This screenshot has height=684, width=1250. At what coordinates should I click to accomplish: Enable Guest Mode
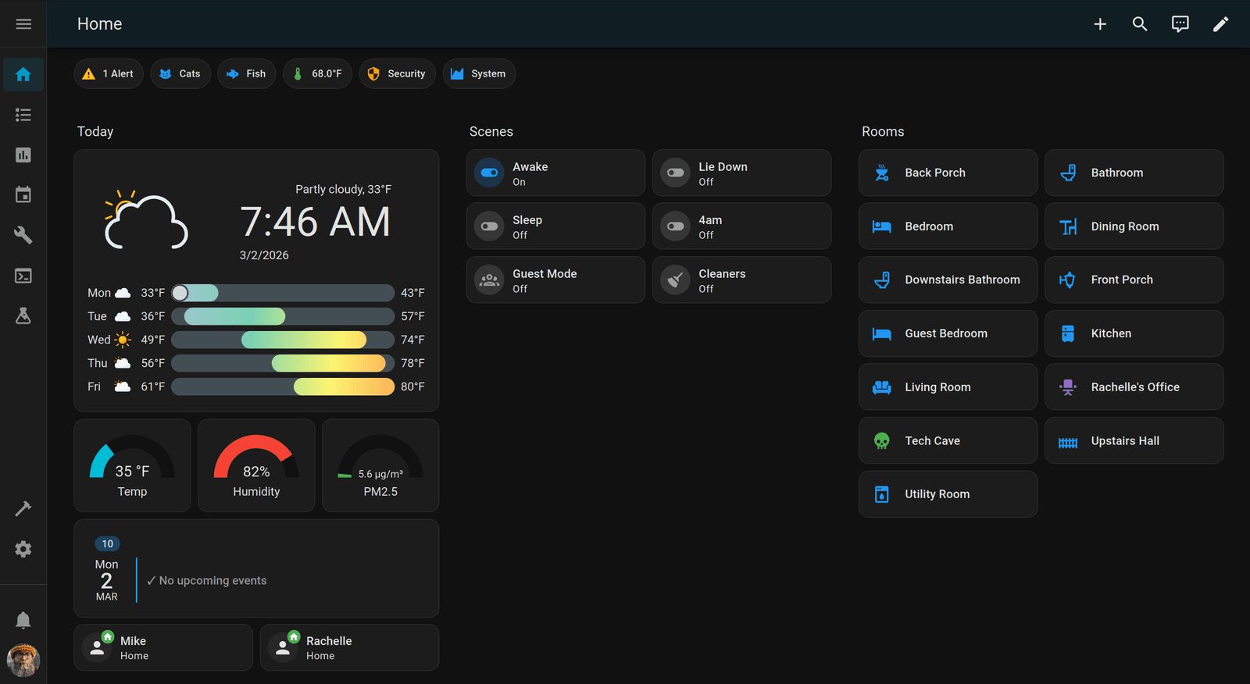point(490,280)
